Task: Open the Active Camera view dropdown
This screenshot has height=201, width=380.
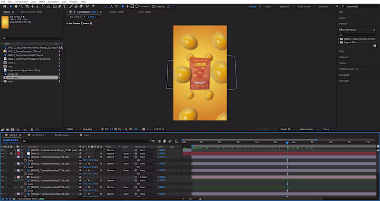Action: pyautogui.click(x=308, y=129)
